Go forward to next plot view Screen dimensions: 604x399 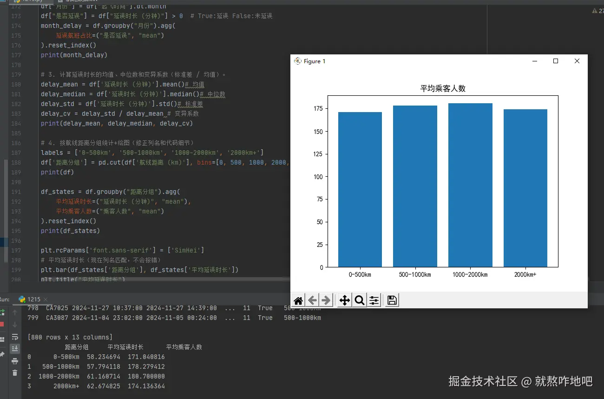[326, 300]
